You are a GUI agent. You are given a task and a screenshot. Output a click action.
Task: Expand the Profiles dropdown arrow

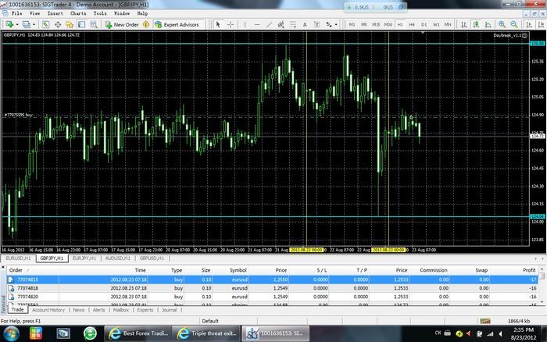click(34, 25)
